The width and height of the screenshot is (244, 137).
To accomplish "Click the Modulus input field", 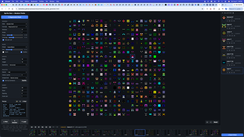I will click(24, 30).
